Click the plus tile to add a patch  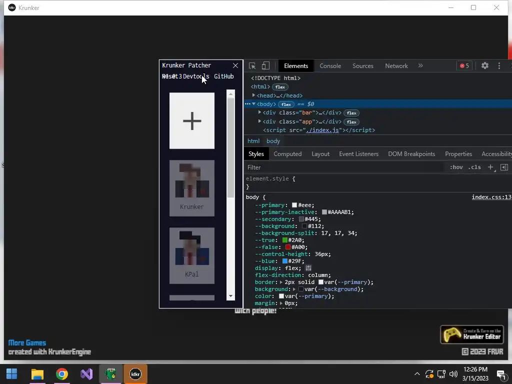[192, 120]
